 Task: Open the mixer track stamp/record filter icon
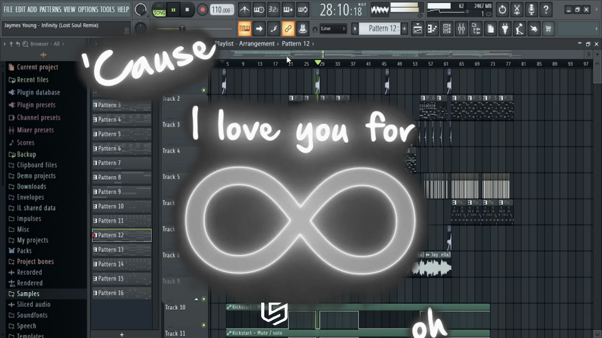coord(302,28)
